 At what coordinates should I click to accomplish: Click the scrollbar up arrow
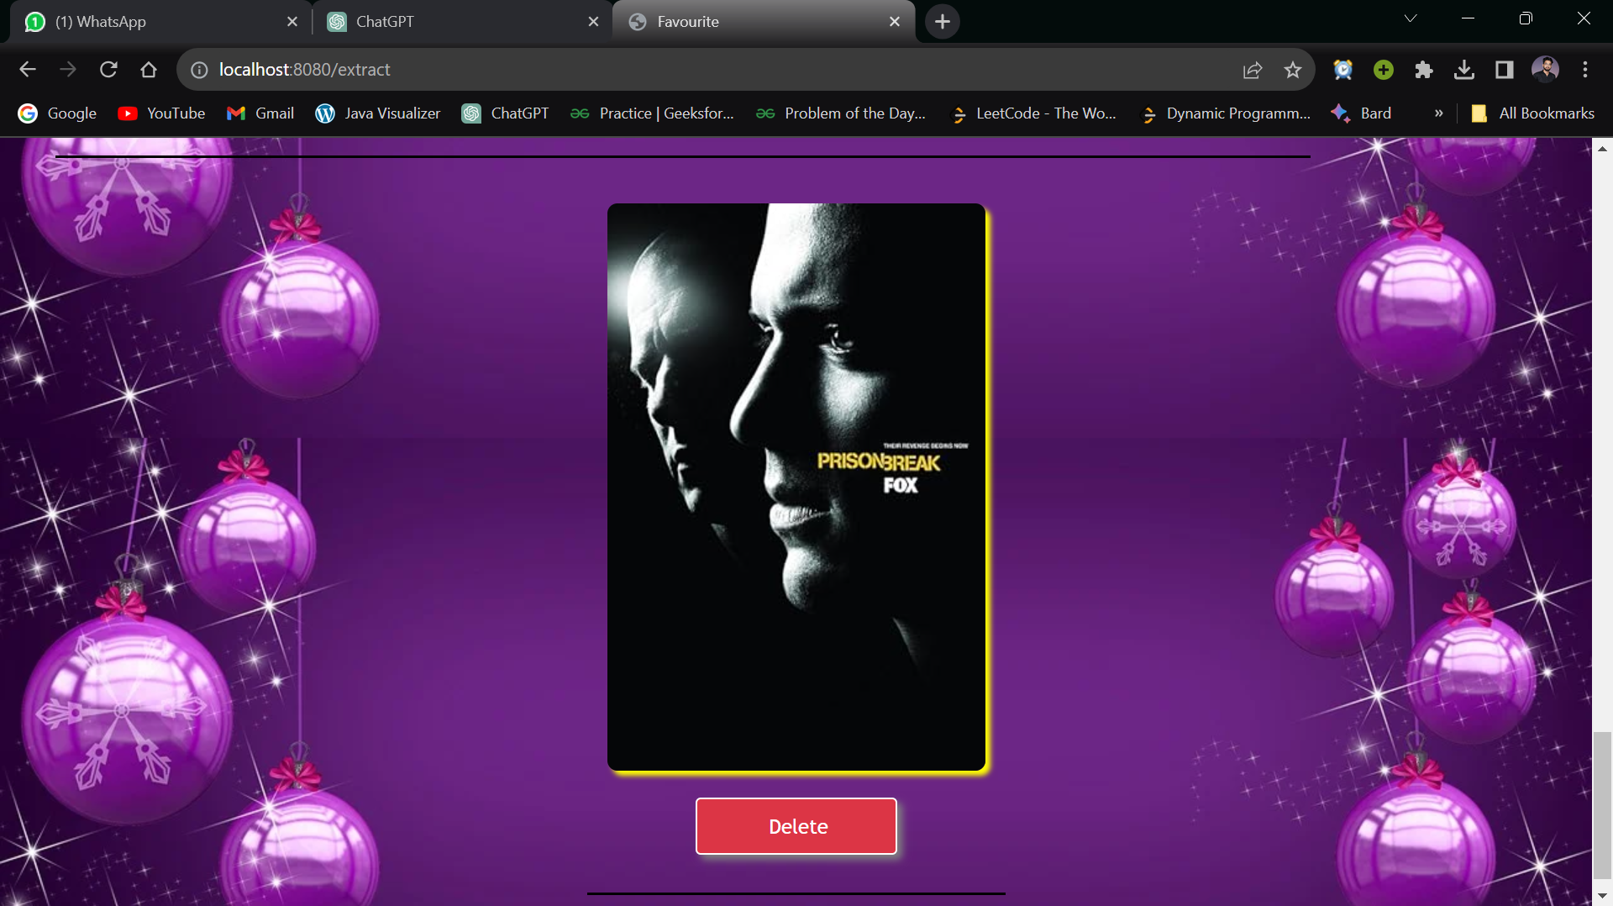tap(1603, 149)
